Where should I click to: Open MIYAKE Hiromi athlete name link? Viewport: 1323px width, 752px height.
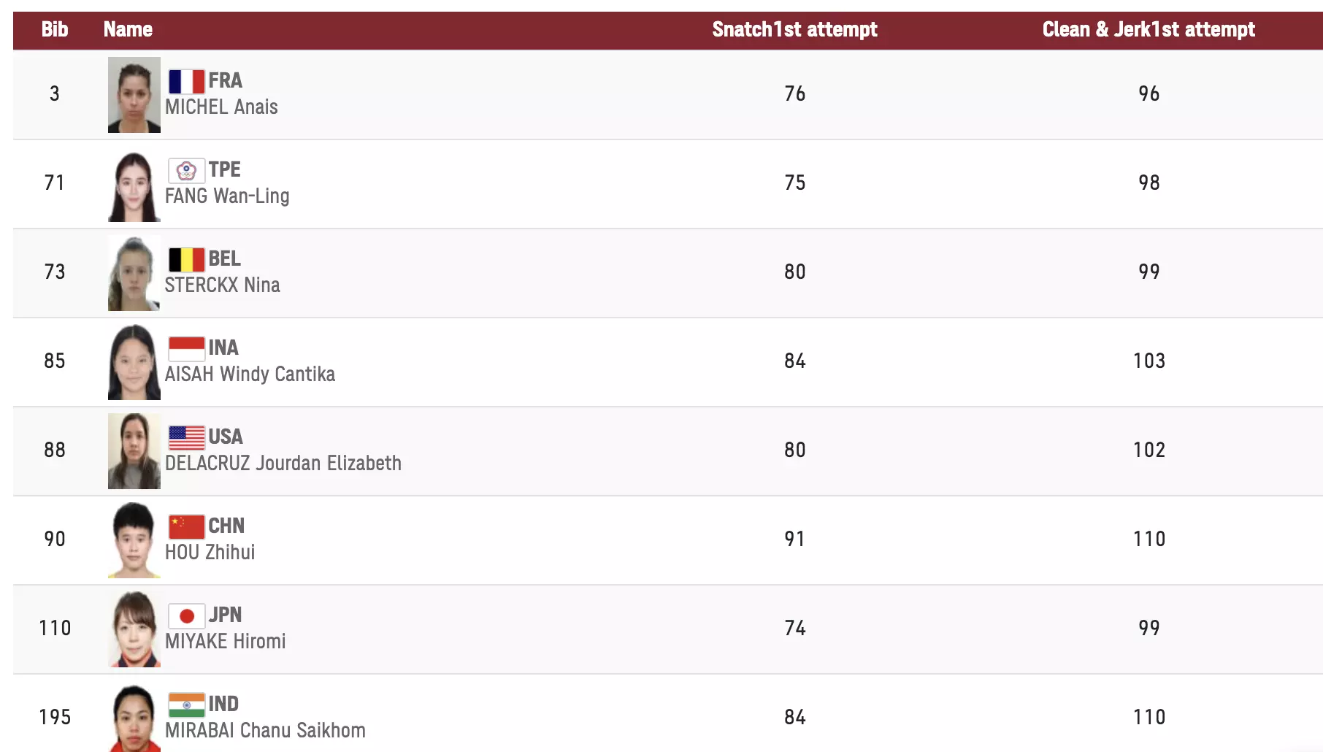(x=226, y=642)
